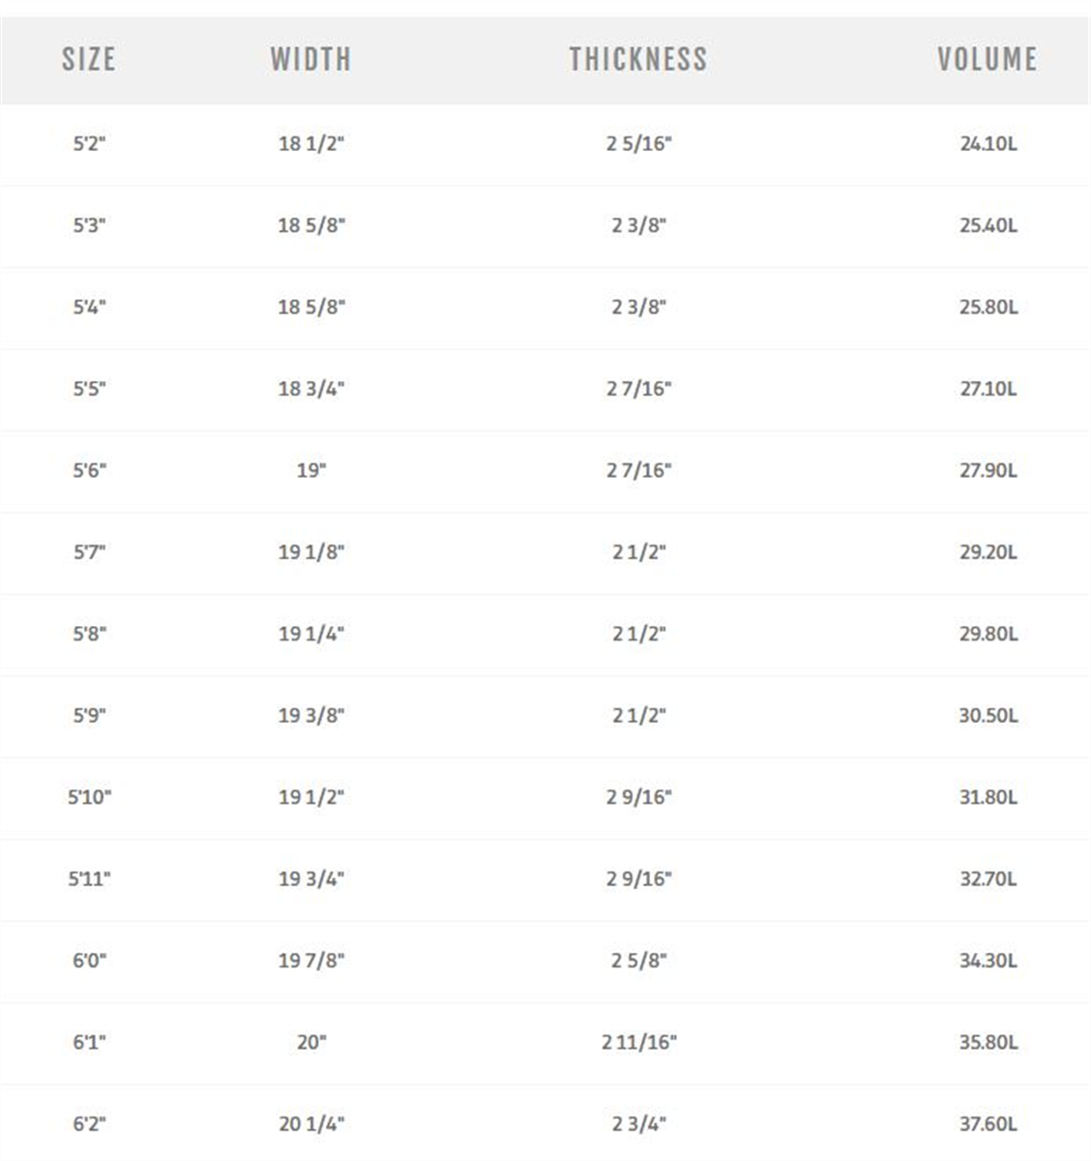Click the 37.60L volume value
The height and width of the screenshot is (1161, 1091).
point(988,1124)
